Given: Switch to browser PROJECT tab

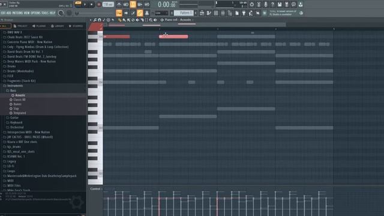Looking at the screenshot, I should coord(20,26).
